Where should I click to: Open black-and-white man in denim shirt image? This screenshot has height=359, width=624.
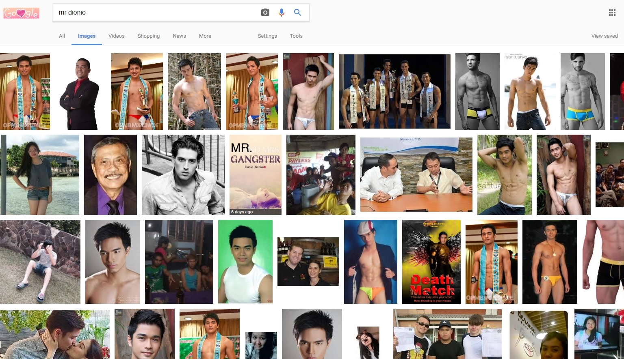(x=183, y=175)
